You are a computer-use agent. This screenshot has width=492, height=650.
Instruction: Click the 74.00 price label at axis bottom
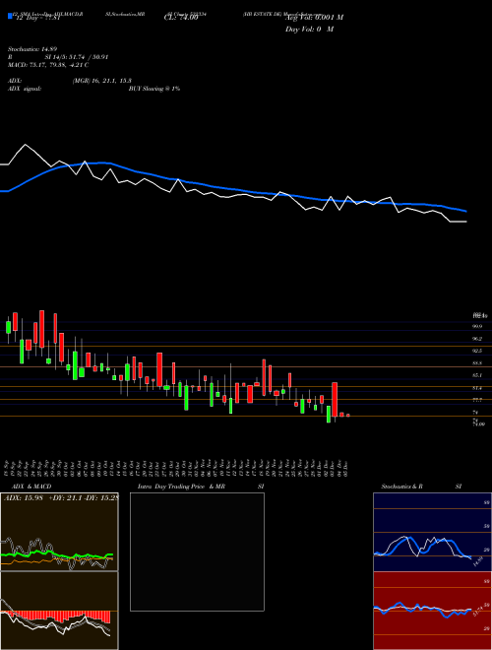pyautogui.click(x=478, y=424)
